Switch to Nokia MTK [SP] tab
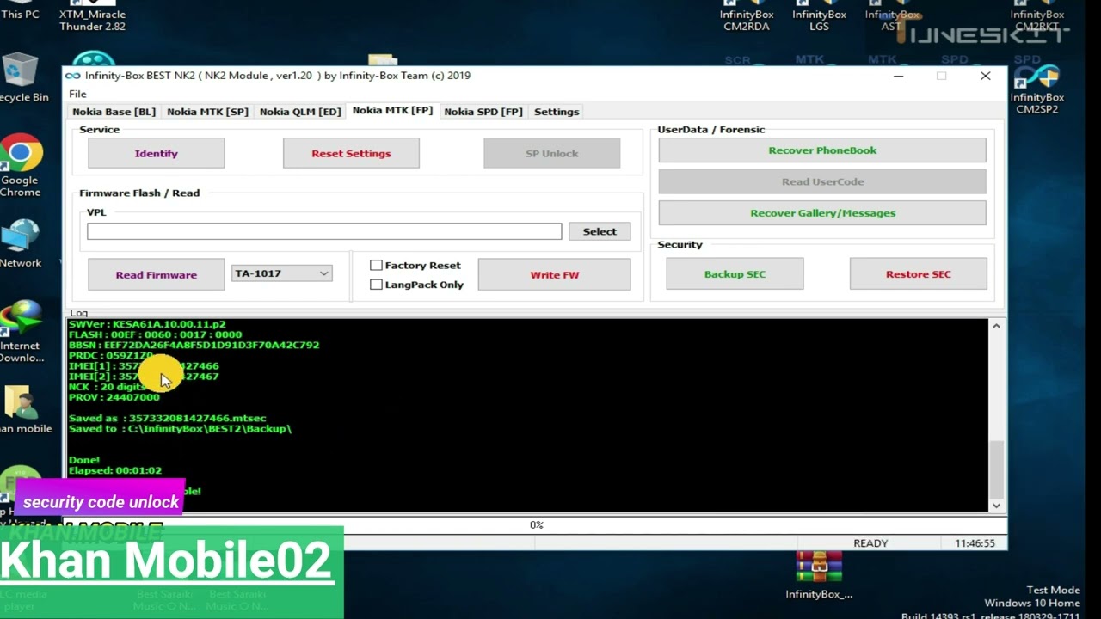 click(x=207, y=112)
